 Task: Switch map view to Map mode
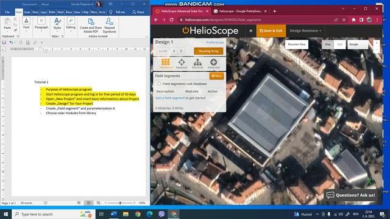[x=328, y=44]
